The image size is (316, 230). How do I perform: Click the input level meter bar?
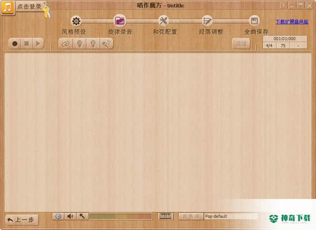point(121,216)
